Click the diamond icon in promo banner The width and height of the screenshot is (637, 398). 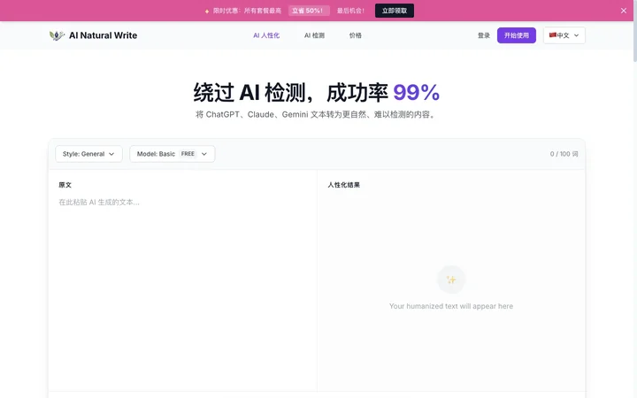pyautogui.click(x=207, y=11)
